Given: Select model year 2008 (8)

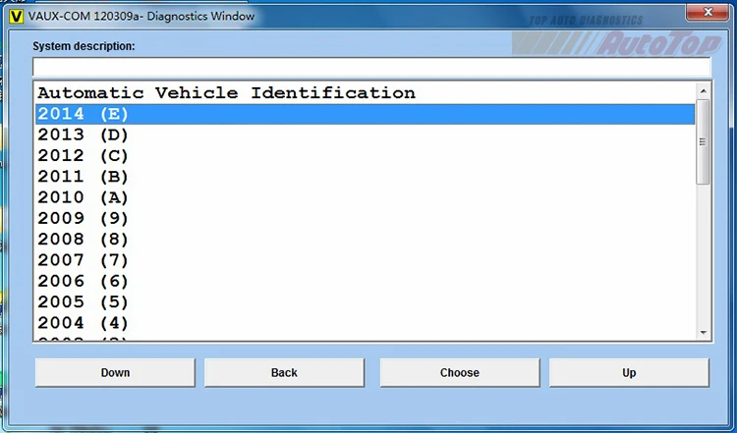Looking at the screenshot, I should tap(365, 240).
